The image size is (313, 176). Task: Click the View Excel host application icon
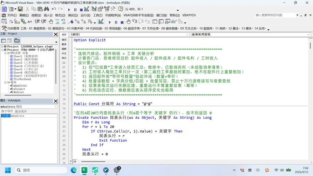tap(4, 9)
